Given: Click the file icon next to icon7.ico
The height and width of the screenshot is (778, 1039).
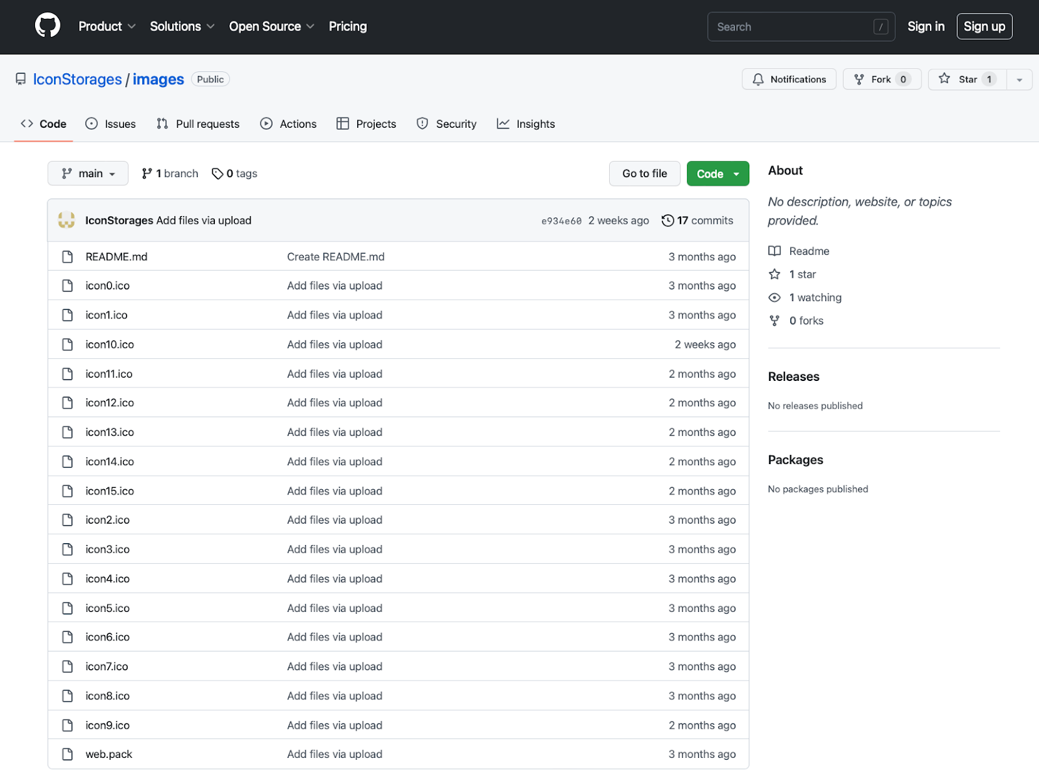Looking at the screenshot, I should point(68,666).
